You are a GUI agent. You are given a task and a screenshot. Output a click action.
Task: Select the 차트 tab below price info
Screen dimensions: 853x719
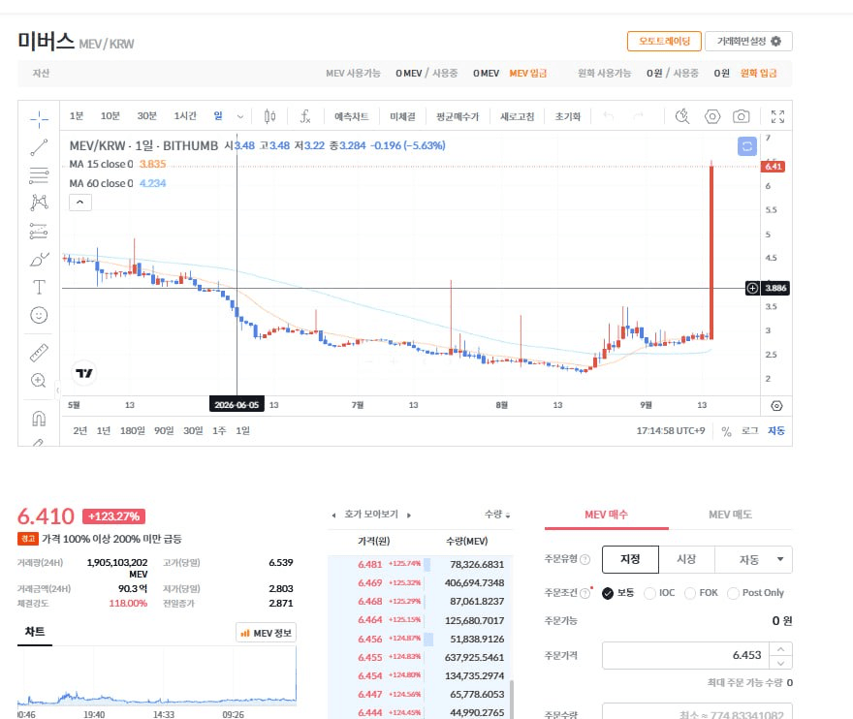click(35, 632)
